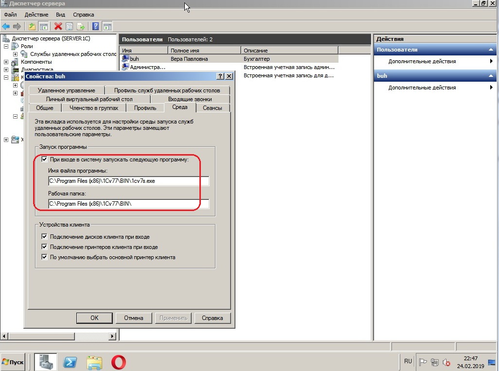This screenshot has height=371, width=499.
Task: Click the tree pane horizontal scrollbar track
Action: pyautogui.click(x=58, y=336)
